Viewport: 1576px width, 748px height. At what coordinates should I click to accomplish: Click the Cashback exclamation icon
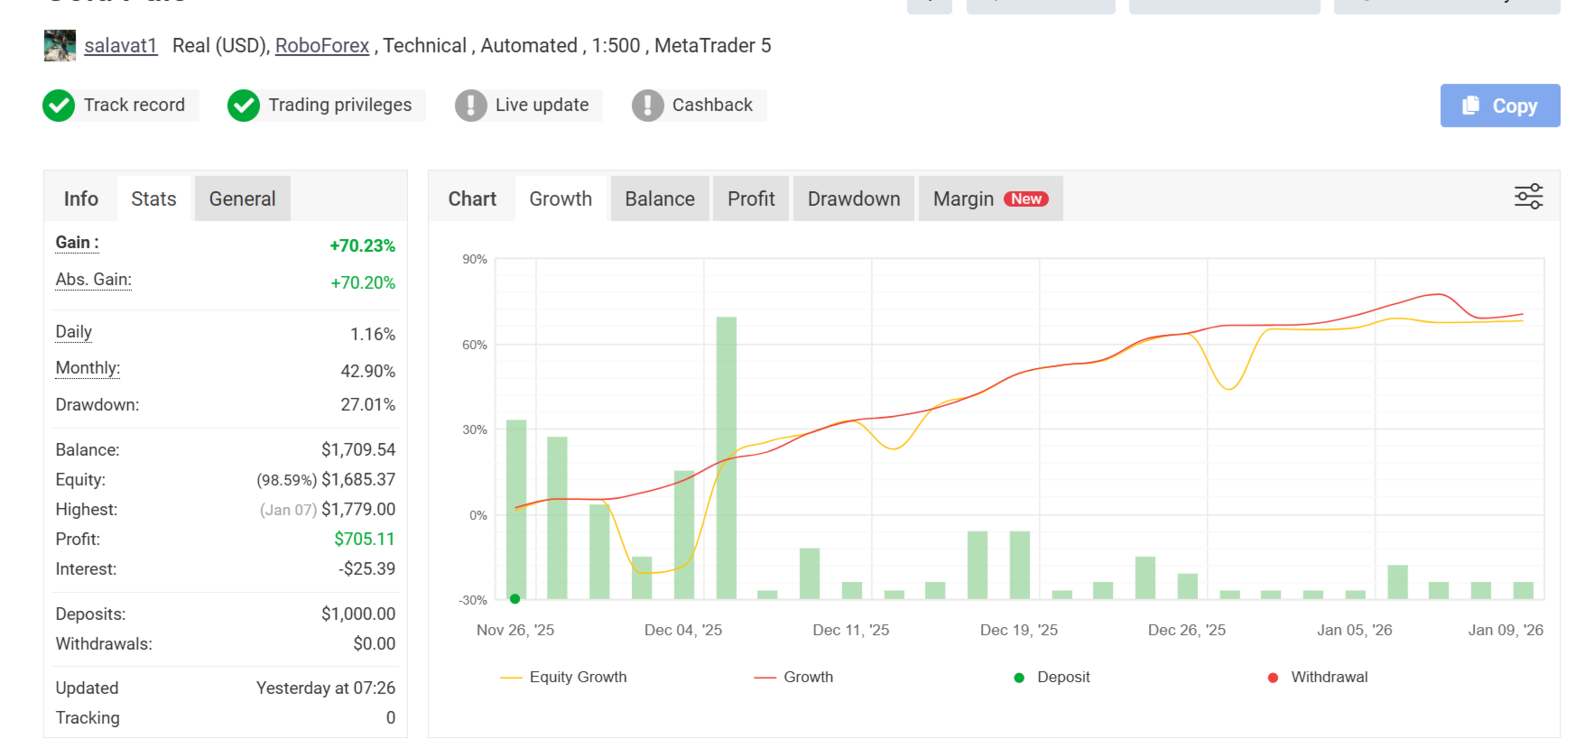pyautogui.click(x=647, y=106)
